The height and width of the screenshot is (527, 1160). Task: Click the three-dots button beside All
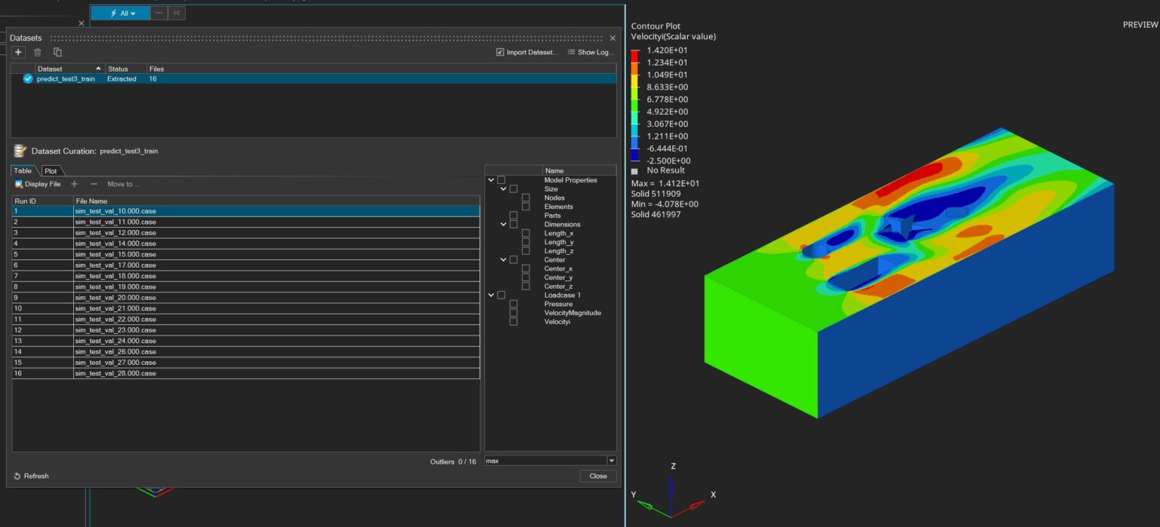tap(159, 13)
